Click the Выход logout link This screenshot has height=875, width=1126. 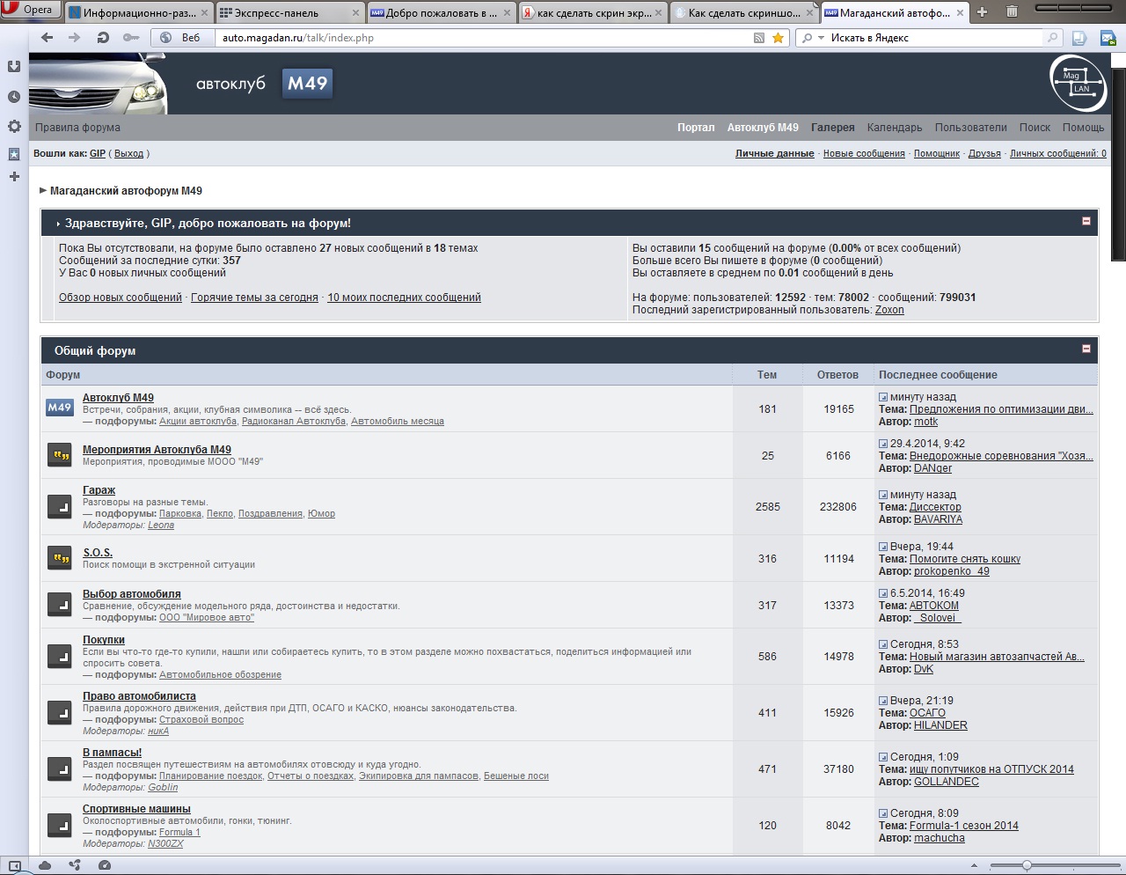(x=128, y=153)
